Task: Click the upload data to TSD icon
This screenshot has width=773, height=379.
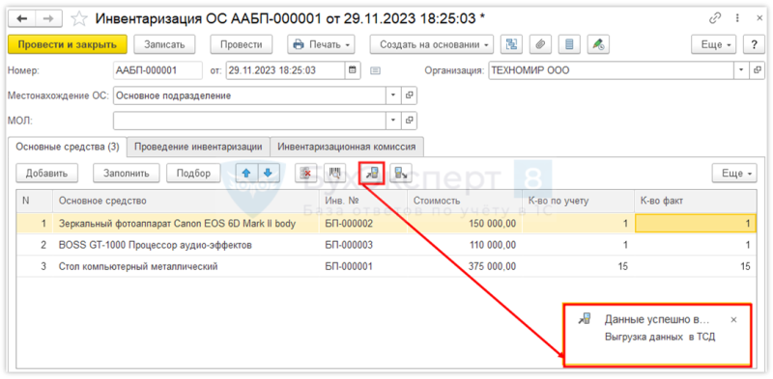Action: [372, 173]
